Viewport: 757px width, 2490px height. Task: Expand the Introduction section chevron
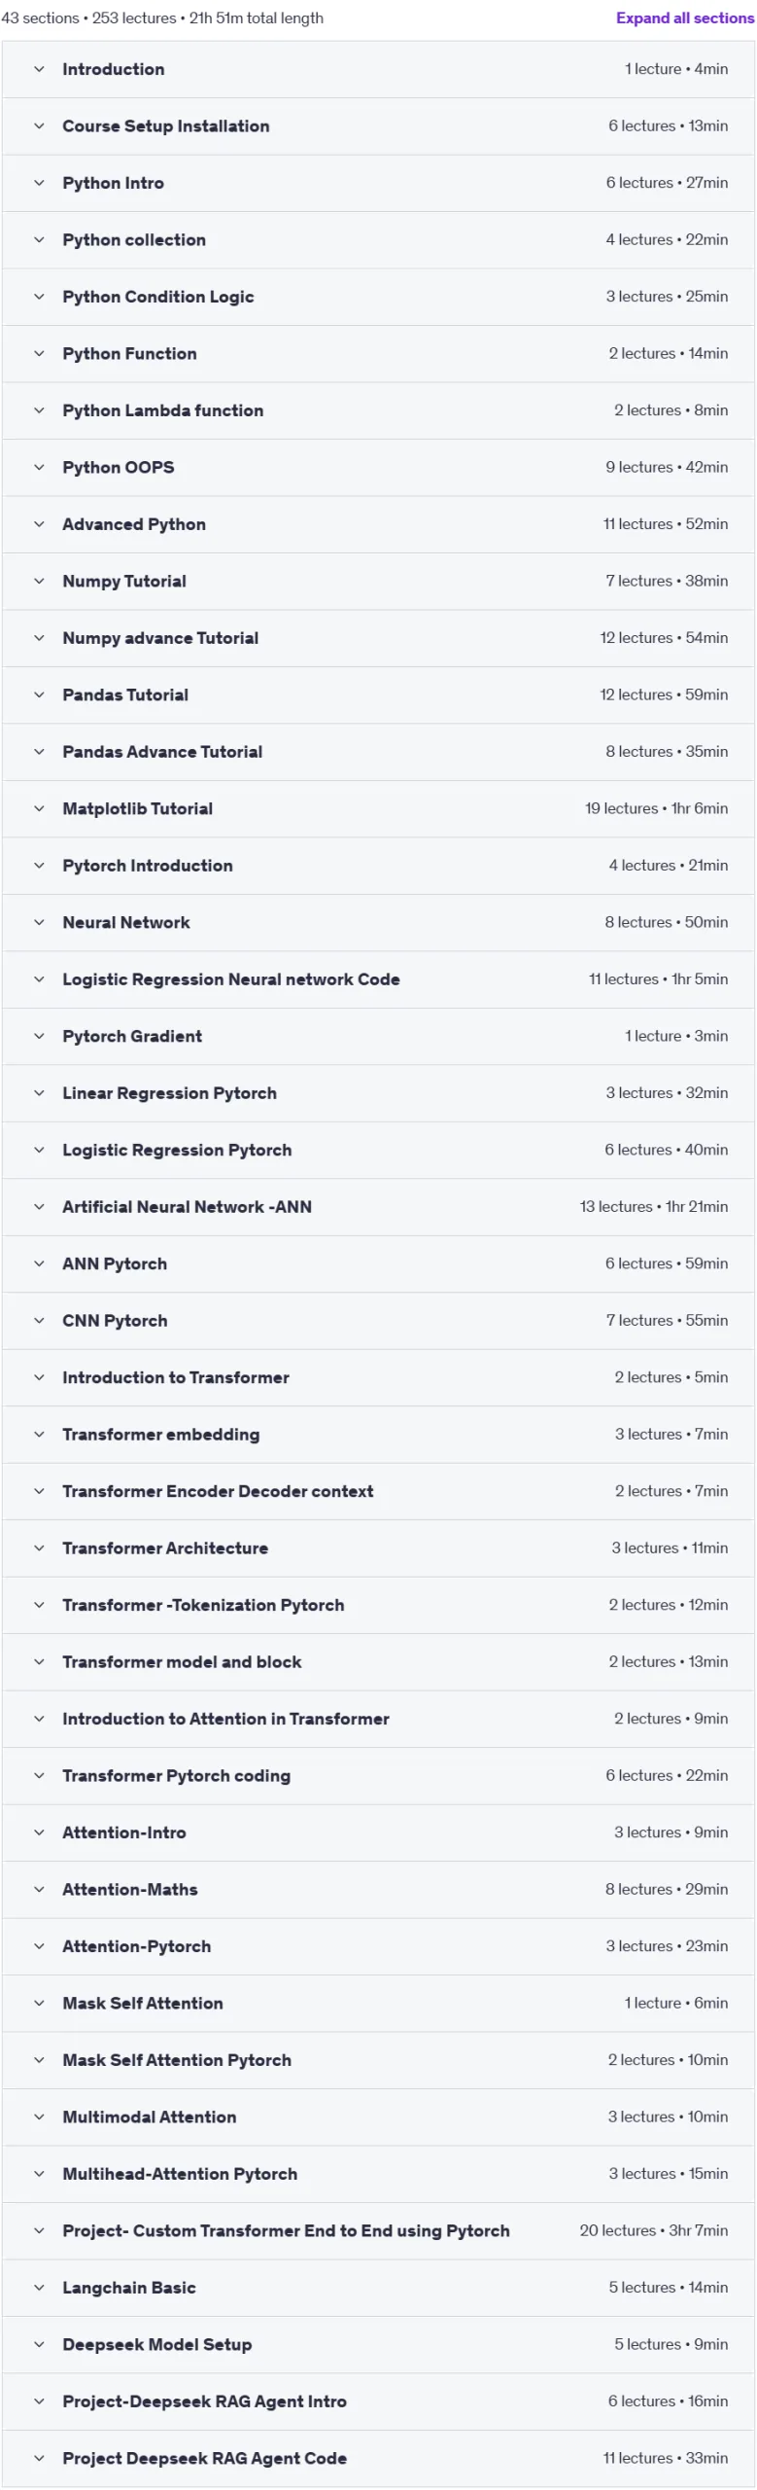39,69
